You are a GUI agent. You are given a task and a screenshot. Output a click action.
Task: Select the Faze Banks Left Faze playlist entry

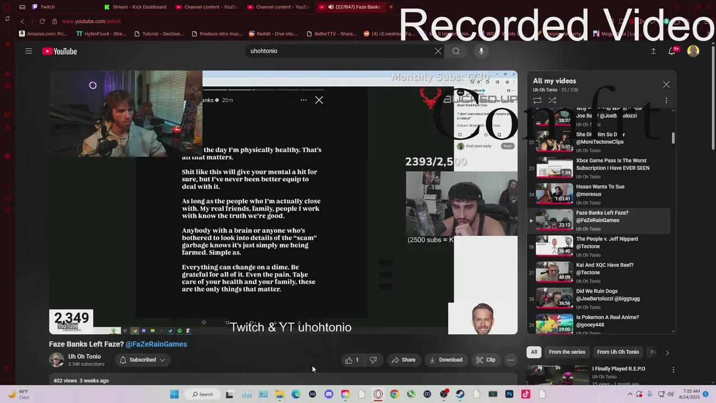coord(599,221)
